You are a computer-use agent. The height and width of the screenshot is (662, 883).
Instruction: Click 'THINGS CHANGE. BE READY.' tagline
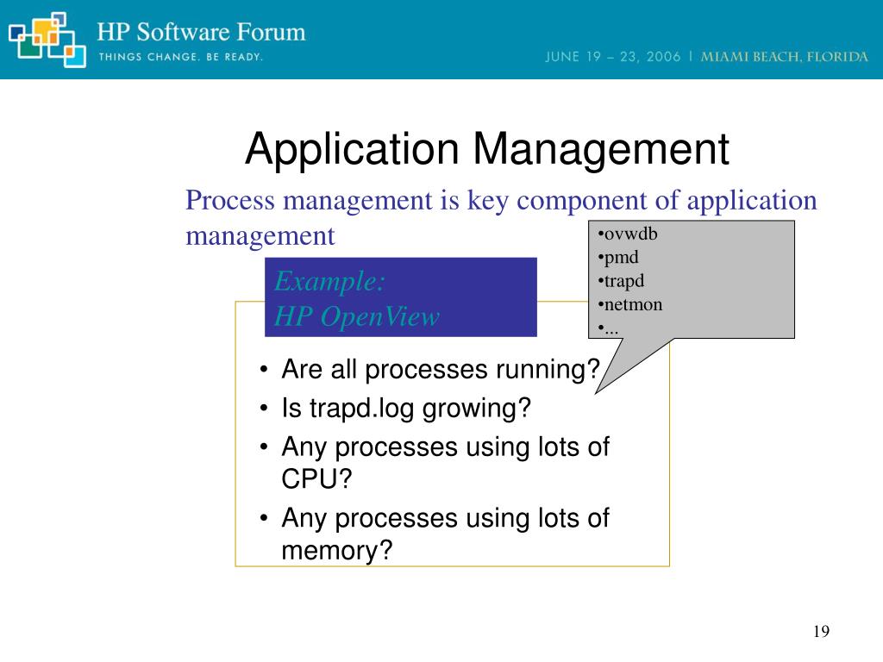[181, 57]
